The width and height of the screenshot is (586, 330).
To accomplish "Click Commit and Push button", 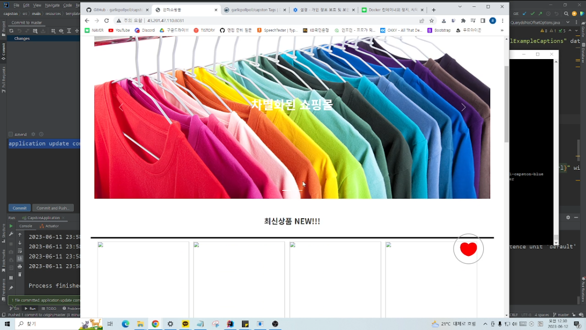I will [x=53, y=208].
